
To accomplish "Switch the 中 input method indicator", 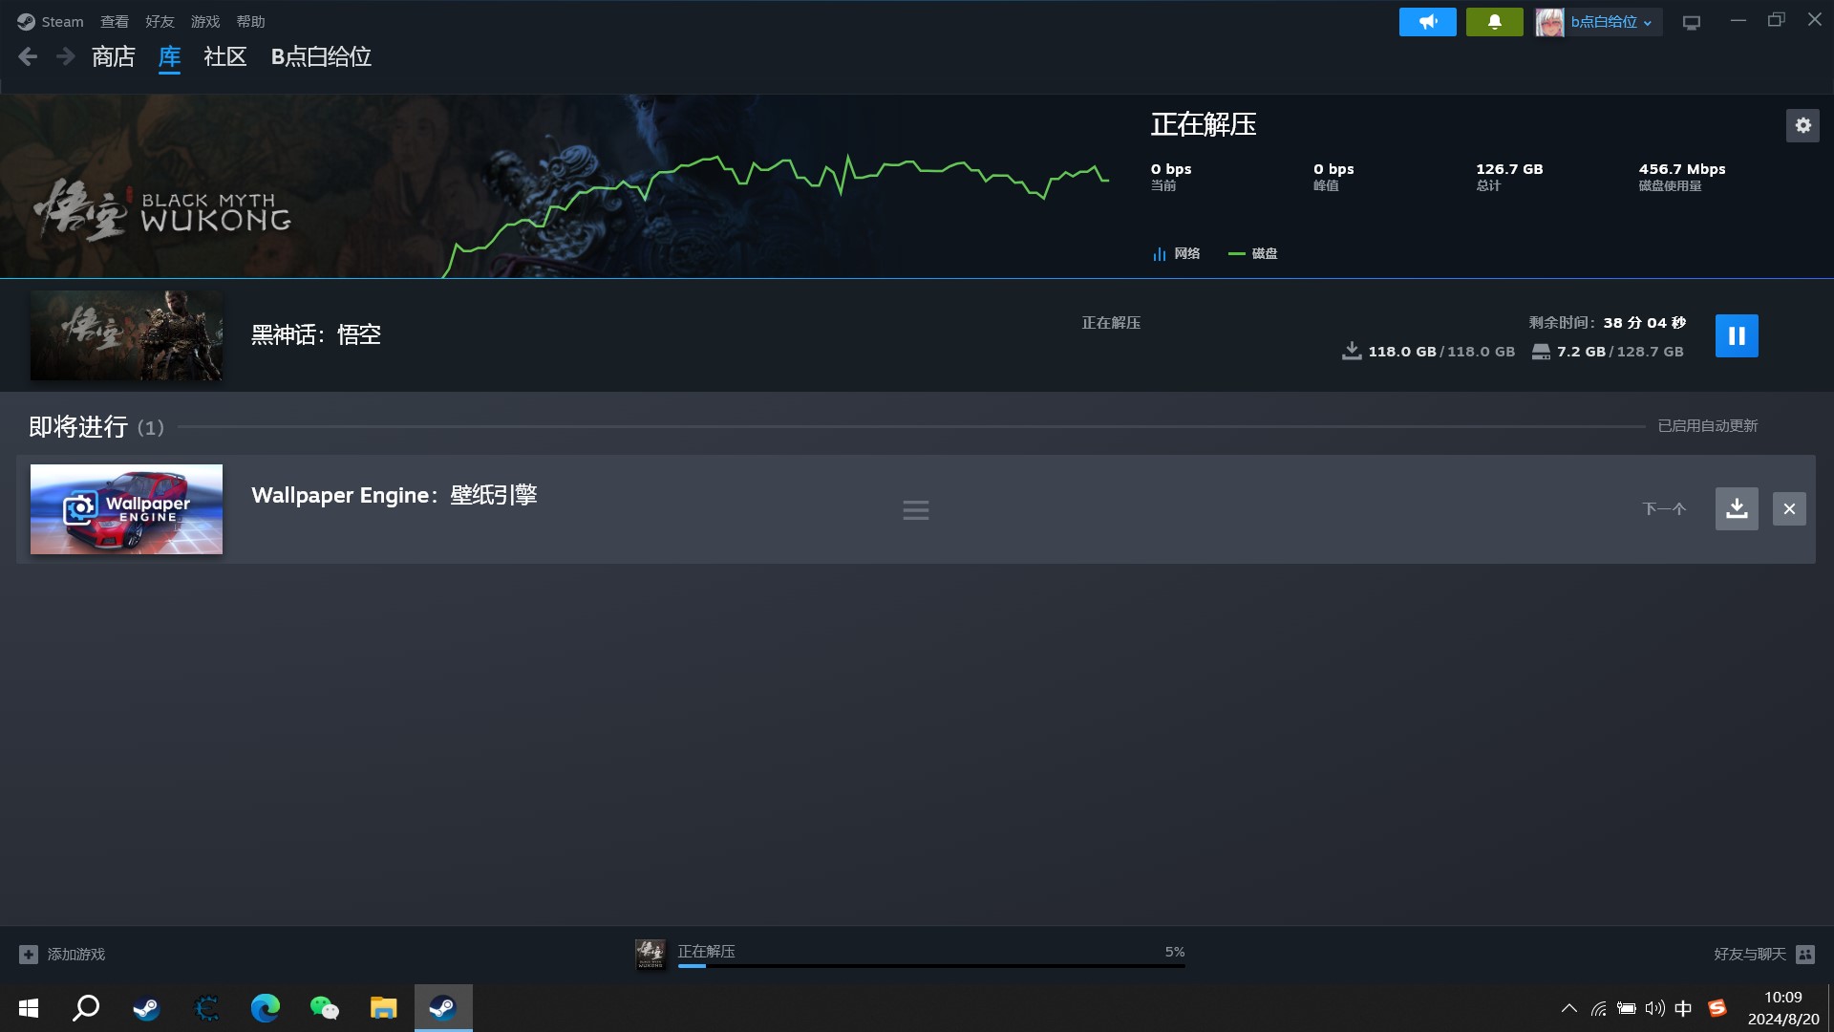I will 1683,1008.
